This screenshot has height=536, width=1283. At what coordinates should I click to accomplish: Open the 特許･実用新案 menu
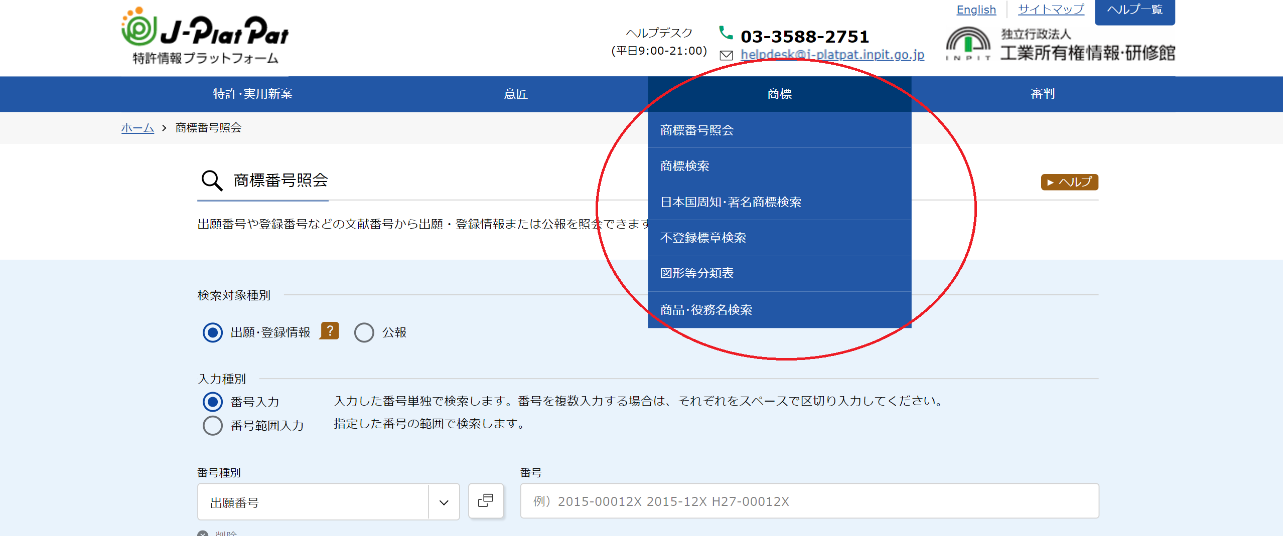point(253,94)
